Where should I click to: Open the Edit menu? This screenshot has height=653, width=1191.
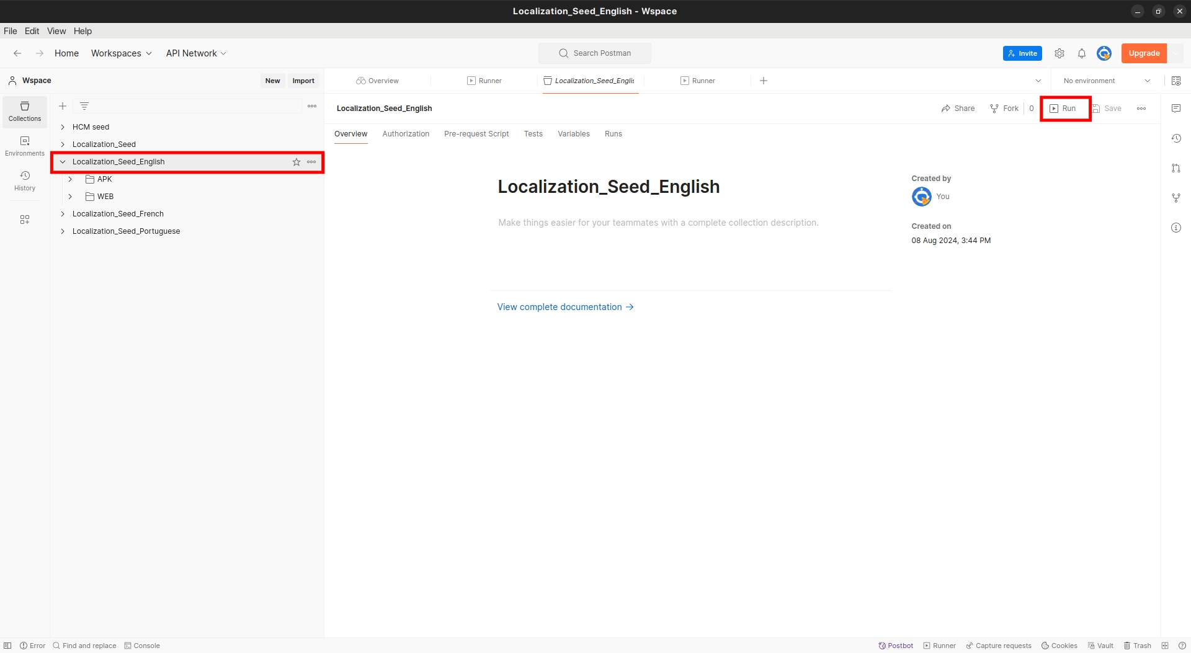(x=32, y=31)
